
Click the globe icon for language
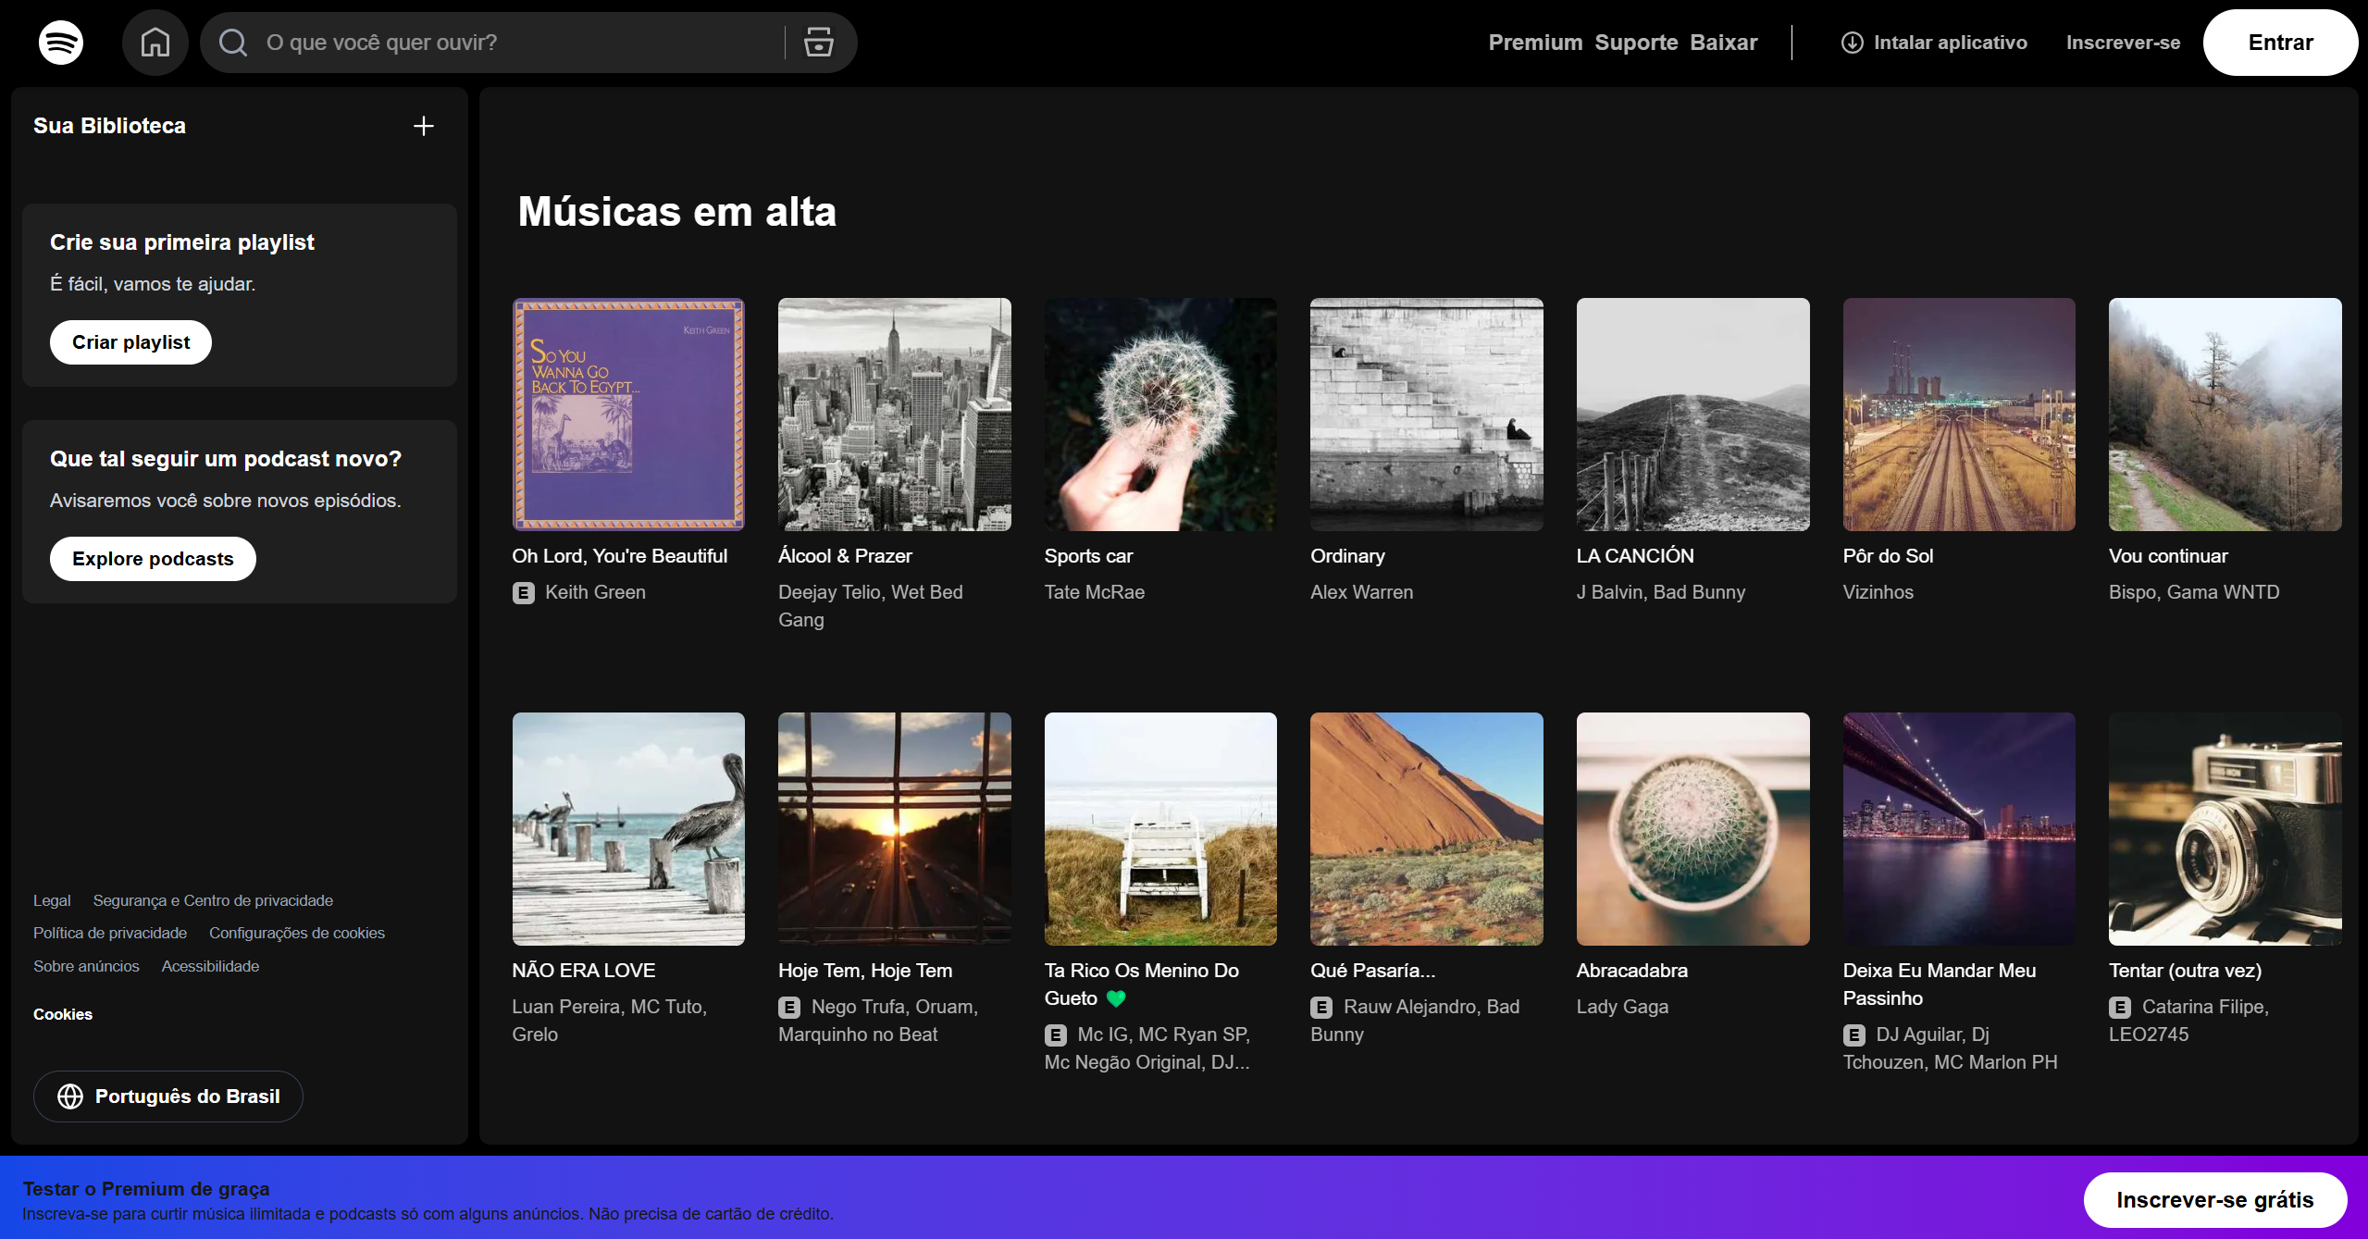[x=70, y=1097]
